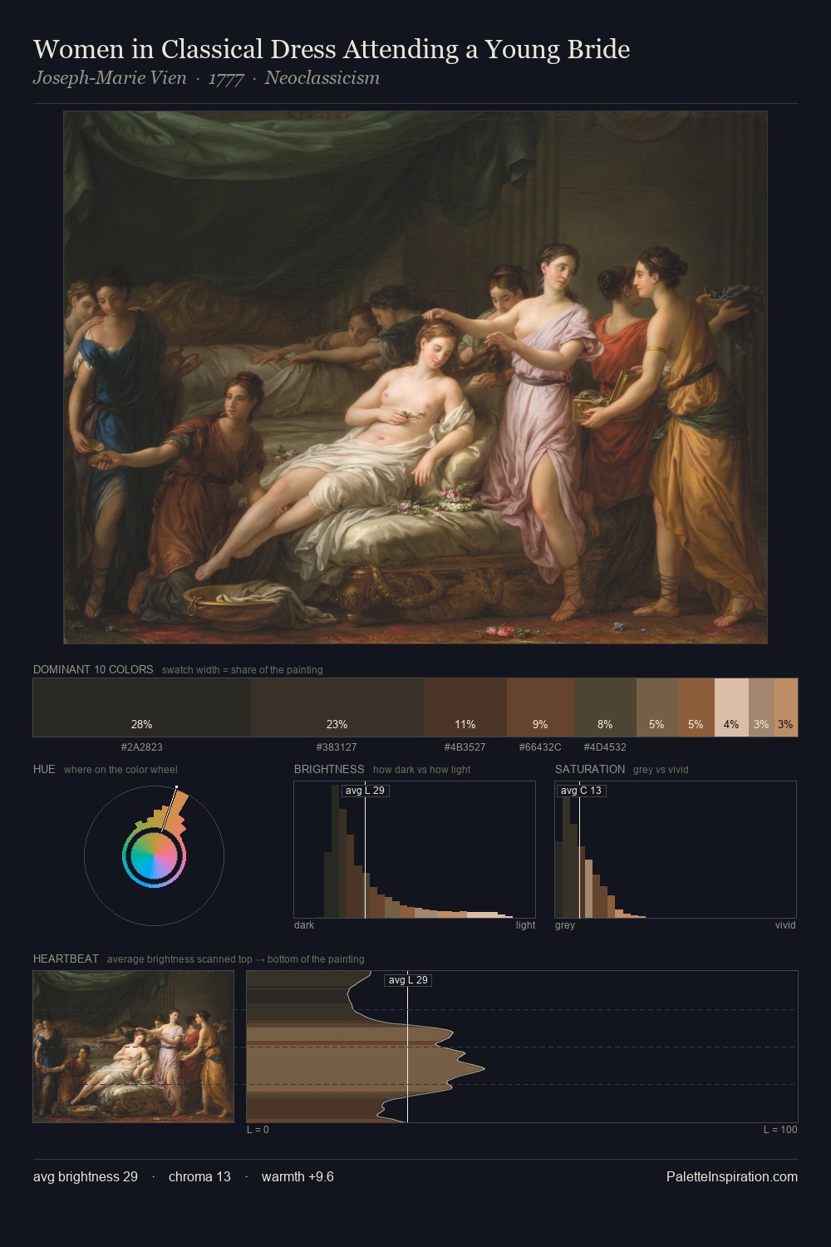
Task: Click the HEARTBEAT section label
Action: pyautogui.click(x=66, y=959)
